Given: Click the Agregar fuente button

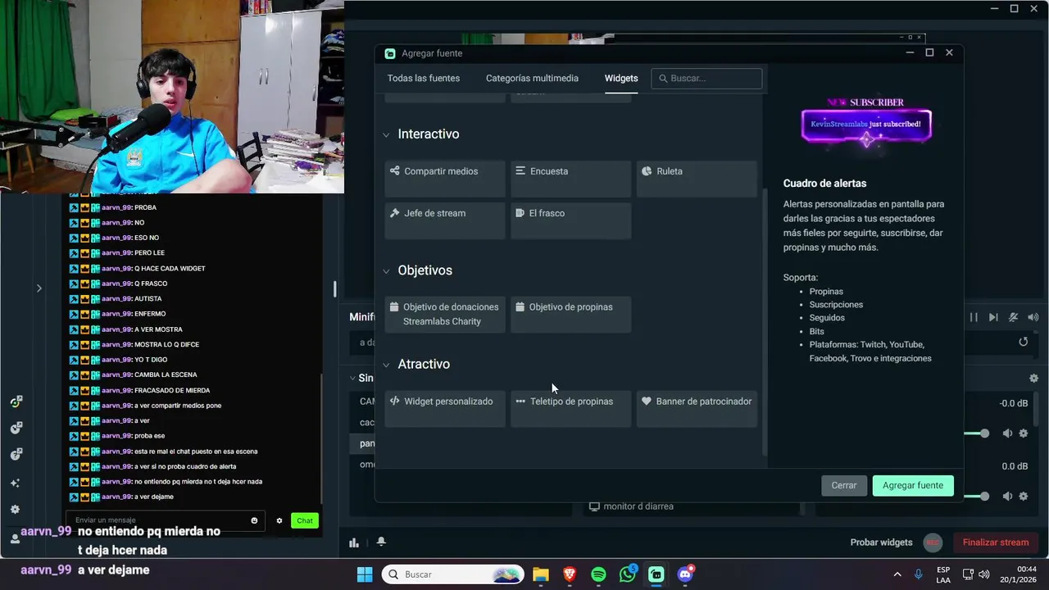Looking at the screenshot, I should point(913,485).
